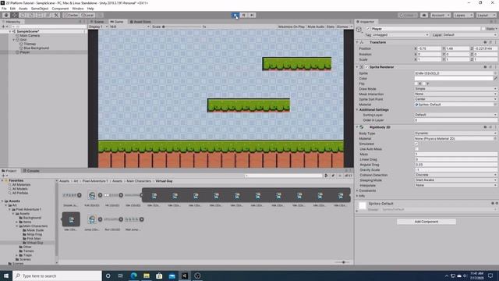The height and width of the screenshot is (281, 499).
Task: Select the Move tool in the toolbar
Action: [15, 15]
